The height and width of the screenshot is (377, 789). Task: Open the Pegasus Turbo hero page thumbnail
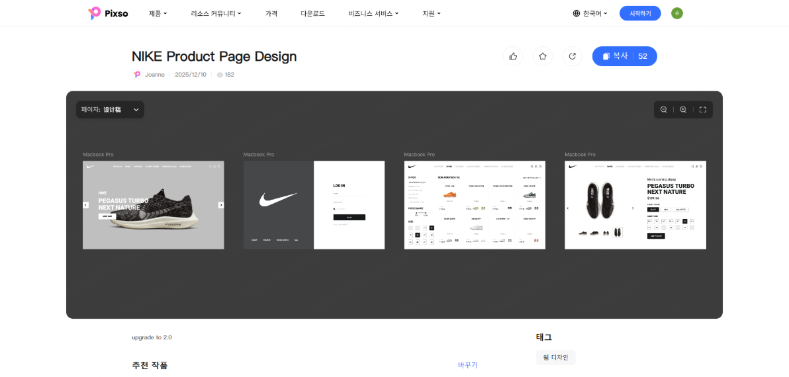coord(154,205)
